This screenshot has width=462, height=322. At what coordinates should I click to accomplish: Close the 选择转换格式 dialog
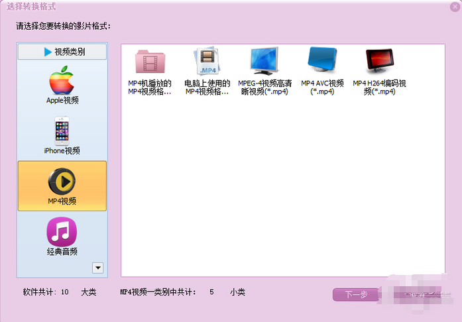[455, 7]
